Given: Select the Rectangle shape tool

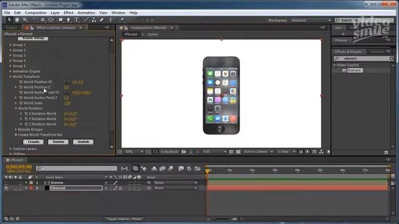Looking at the screenshot, I should [x=60, y=20].
